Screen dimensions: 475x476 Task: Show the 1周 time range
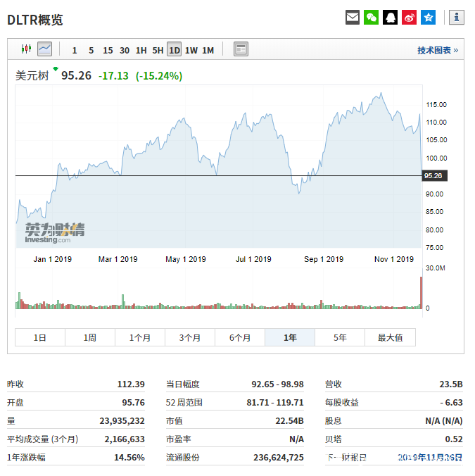point(90,337)
